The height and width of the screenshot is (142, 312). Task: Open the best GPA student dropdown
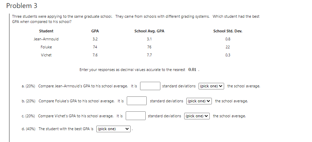[x=113, y=129]
